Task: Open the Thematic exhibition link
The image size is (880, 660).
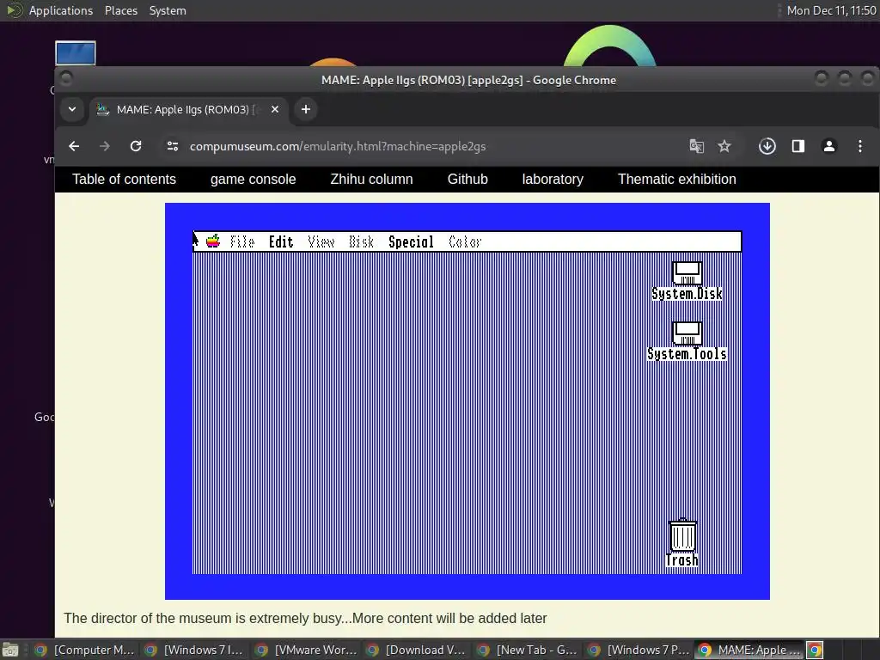Action: click(677, 179)
